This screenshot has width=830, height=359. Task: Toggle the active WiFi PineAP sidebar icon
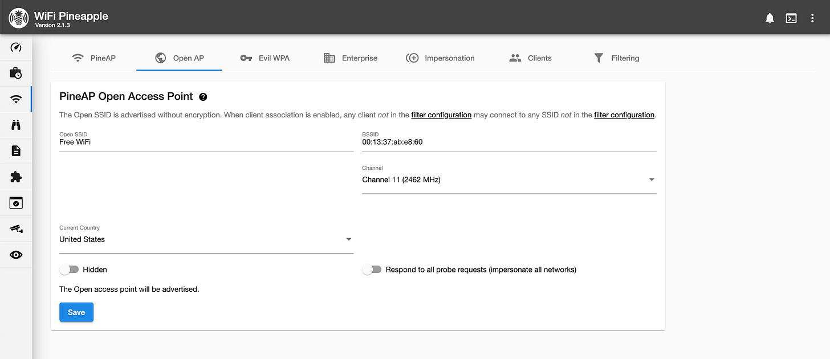click(x=15, y=99)
